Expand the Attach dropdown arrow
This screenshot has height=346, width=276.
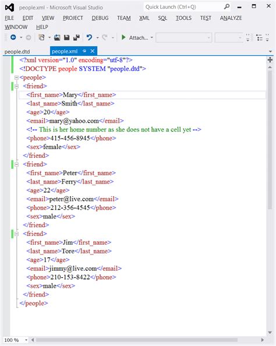(152, 38)
